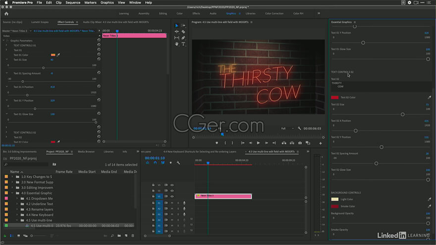Toggle timeline Snap magnet icon
This screenshot has width=436, height=245.
point(155,163)
